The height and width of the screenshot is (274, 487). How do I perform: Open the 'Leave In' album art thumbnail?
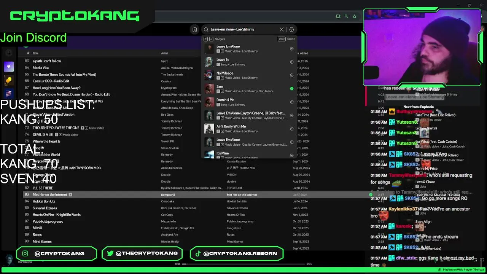[x=209, y=62]
